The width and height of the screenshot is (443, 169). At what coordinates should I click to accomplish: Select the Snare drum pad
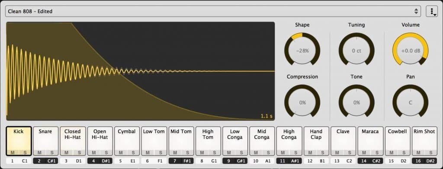coord(45,141)
